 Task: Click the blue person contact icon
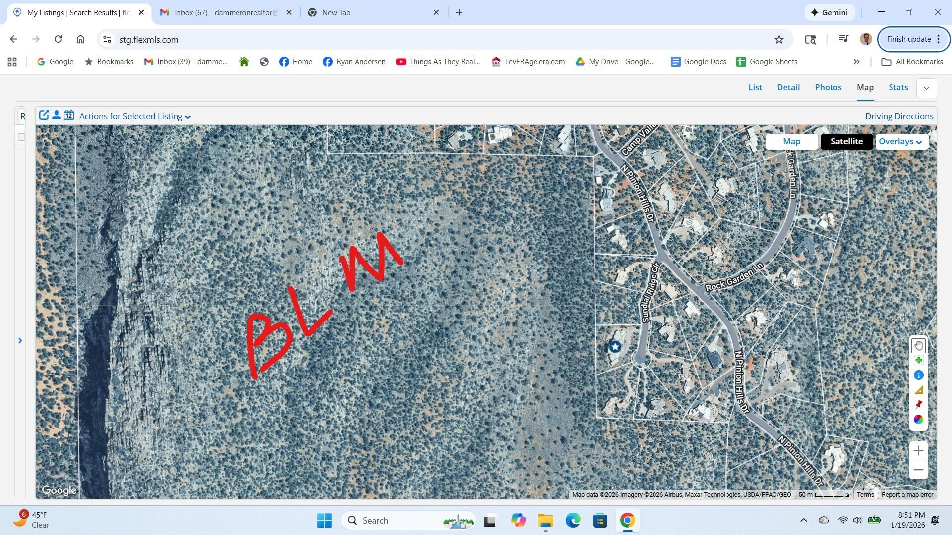57,115
